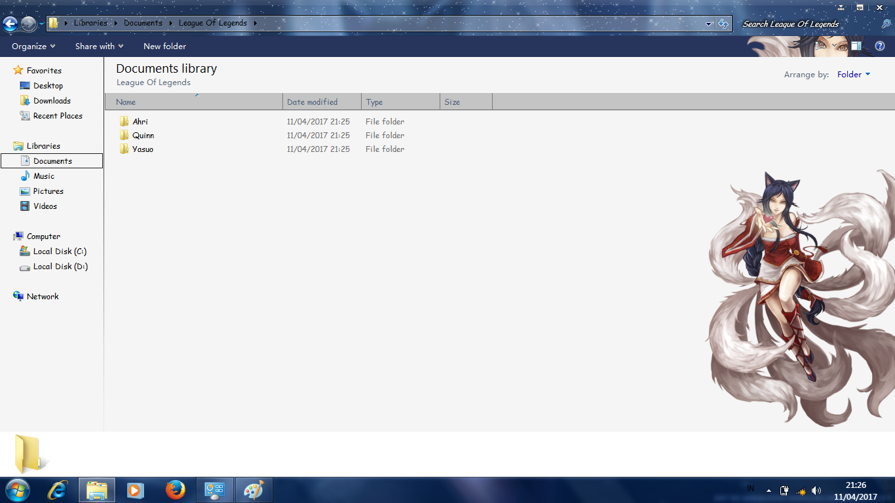Open recent locations dropdown beside navigation arrows

pyautogui.click(x=41, y=24)
